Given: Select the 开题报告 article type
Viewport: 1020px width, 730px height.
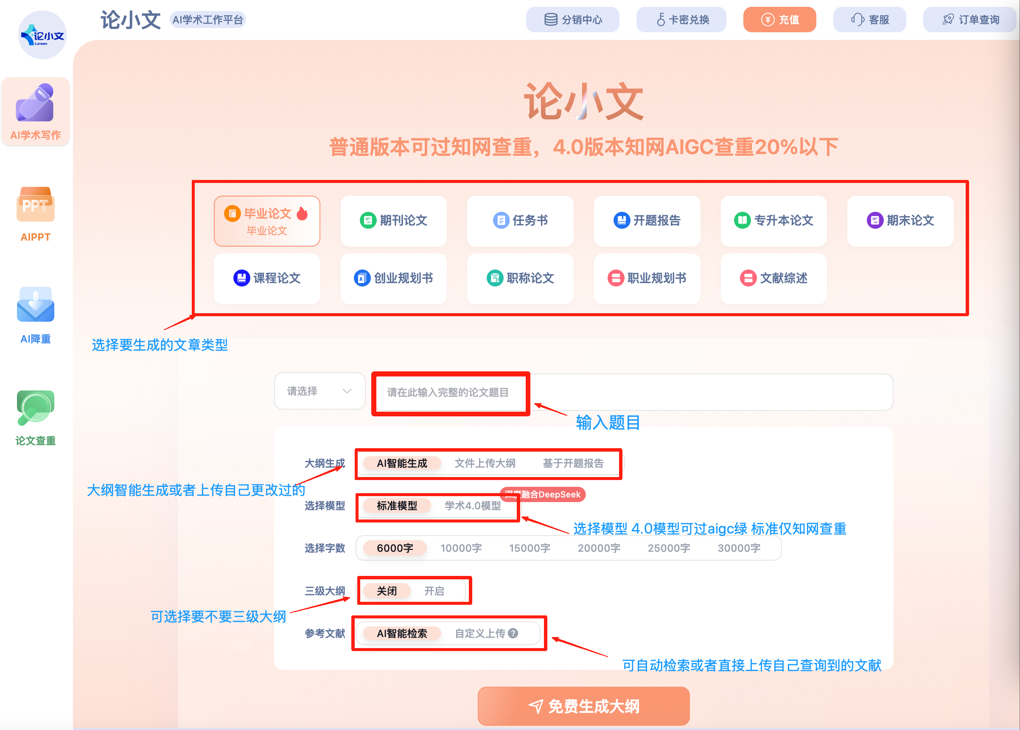Looking at the screenshot, I should pyautogui.click(x=647, y=221).
